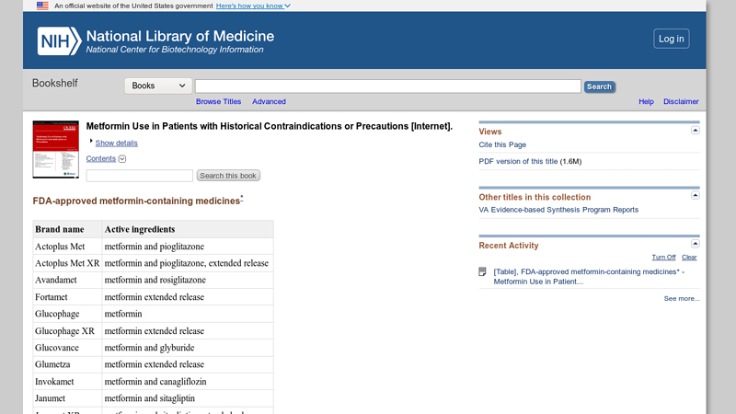736x414 pixels.
Task: Turn Off recent activity tracking
Action: click(663, 258)
